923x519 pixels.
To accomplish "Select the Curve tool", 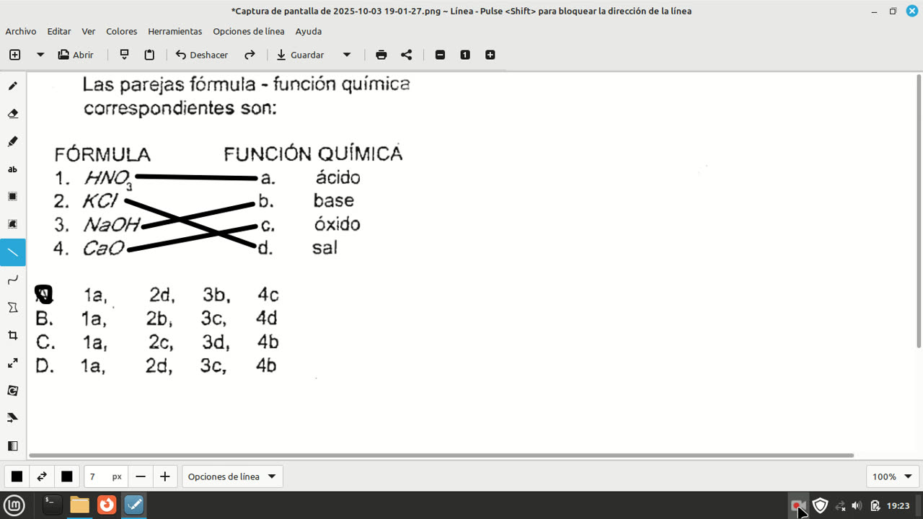I will click(12, 280).
